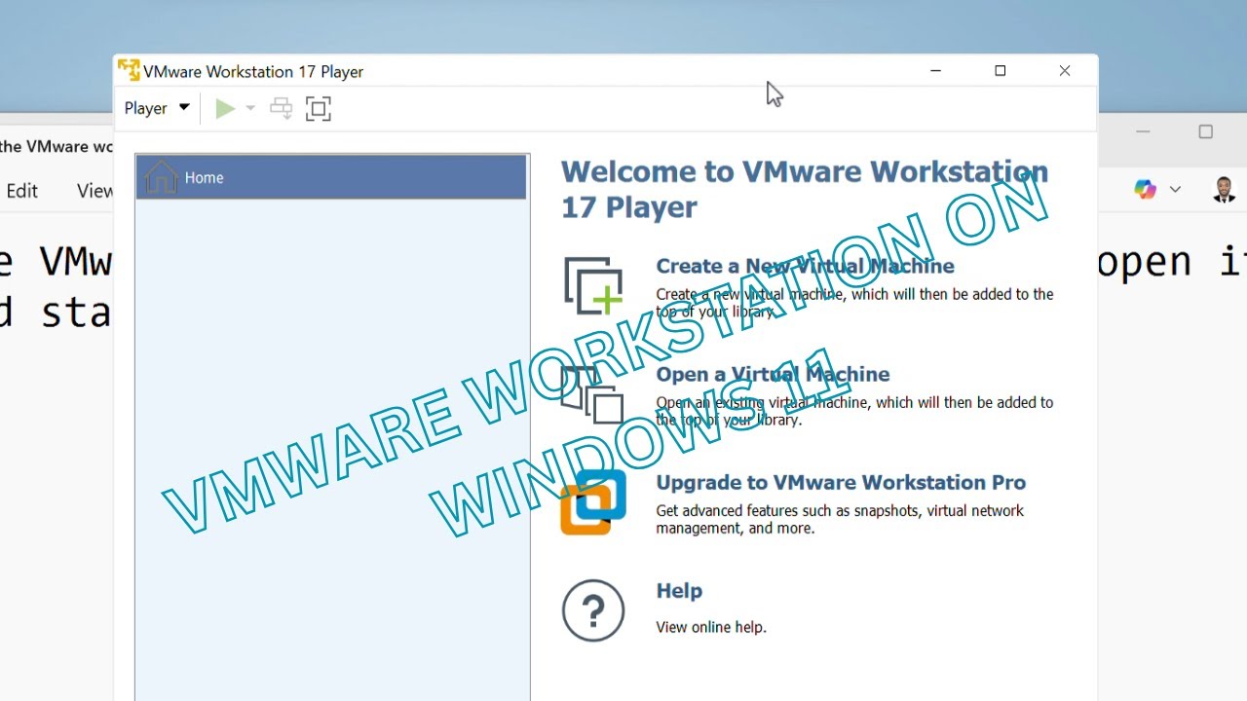Click the Open Virtual Machine icon
Image resolution: width=1247 pixels, height=701 pixels.
[x=592, y=394]
